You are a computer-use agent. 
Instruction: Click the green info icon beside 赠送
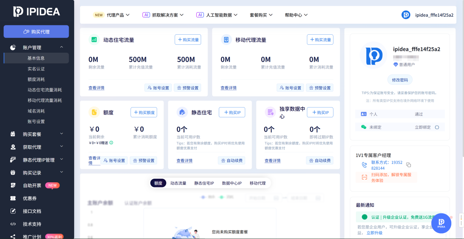111,143
